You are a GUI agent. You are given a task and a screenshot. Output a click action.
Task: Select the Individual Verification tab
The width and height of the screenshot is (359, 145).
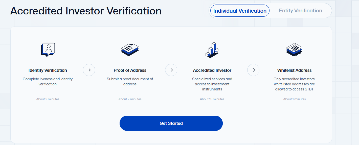point(240,11)
